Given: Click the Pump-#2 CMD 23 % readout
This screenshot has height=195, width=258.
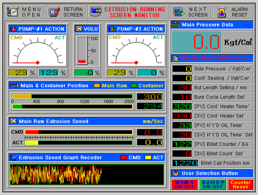Looking at the screenshot, I should pos(117,73).
